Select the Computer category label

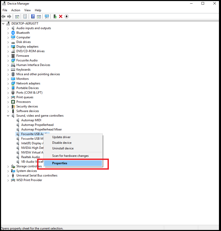tap(23, 37)
